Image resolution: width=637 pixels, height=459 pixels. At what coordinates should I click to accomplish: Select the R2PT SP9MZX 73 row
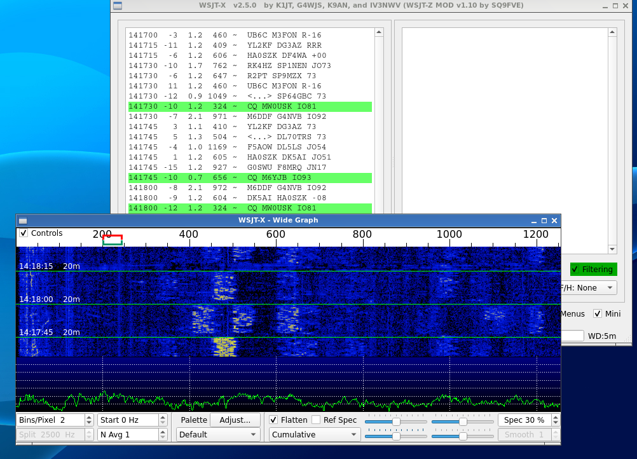pyautogui.click(x=250, y=76)
